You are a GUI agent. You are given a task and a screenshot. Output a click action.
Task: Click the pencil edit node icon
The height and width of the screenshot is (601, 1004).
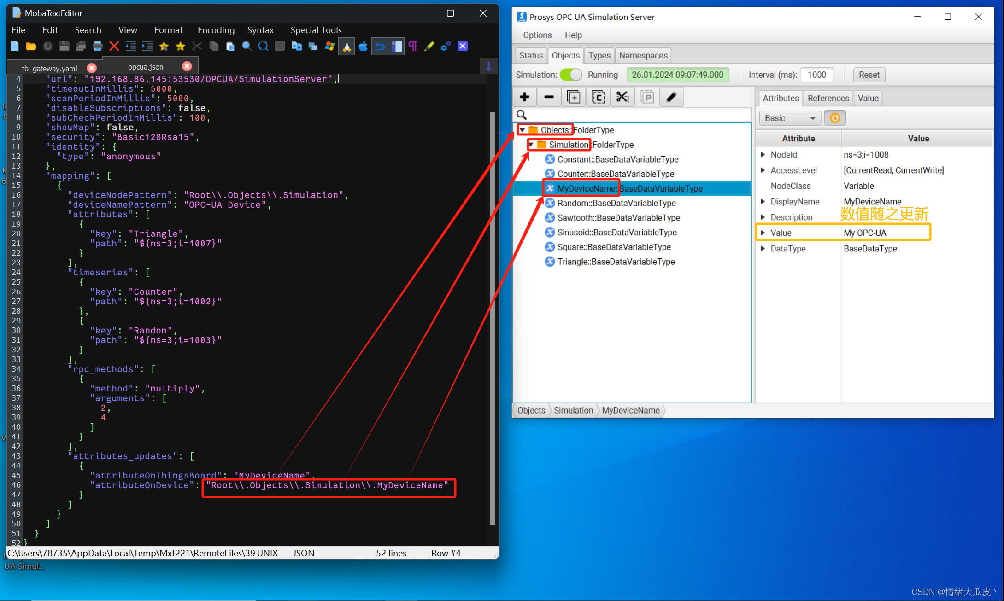[x=671, y=97]
